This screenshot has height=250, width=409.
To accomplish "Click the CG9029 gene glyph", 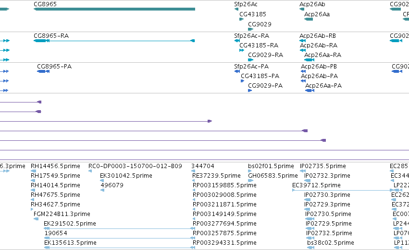I will point(251,29).
